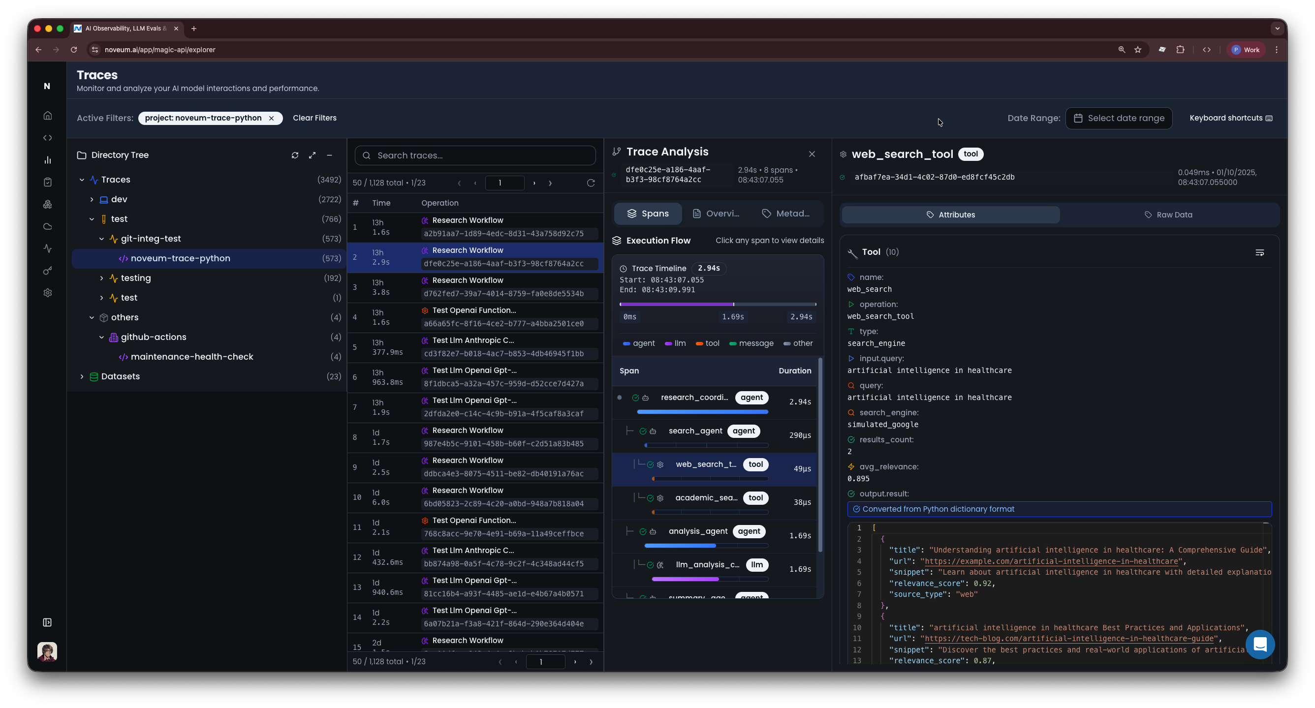Toggle the sidebar collapse panel icon
Viewport: 1315px width, 708px height.
[47, 622]
